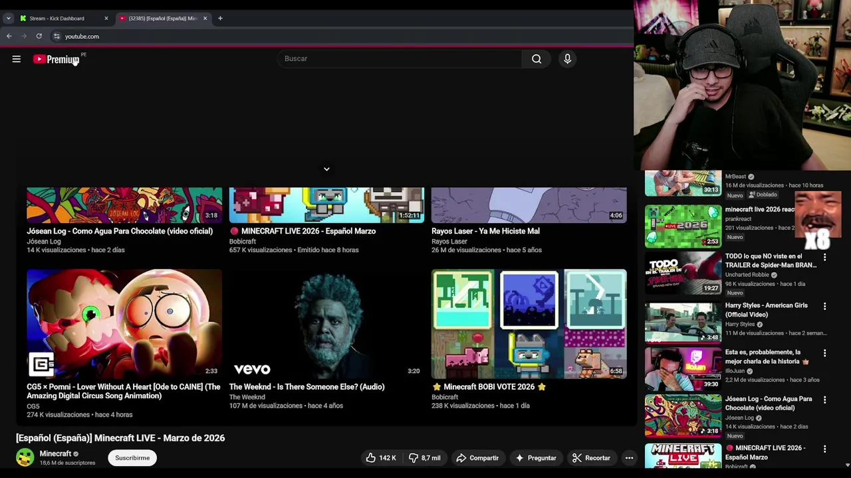The image size is (851, 478).
Task: Open Rayos Laser - Ya Me Hiciste Mal title
Action: (485, 231)
